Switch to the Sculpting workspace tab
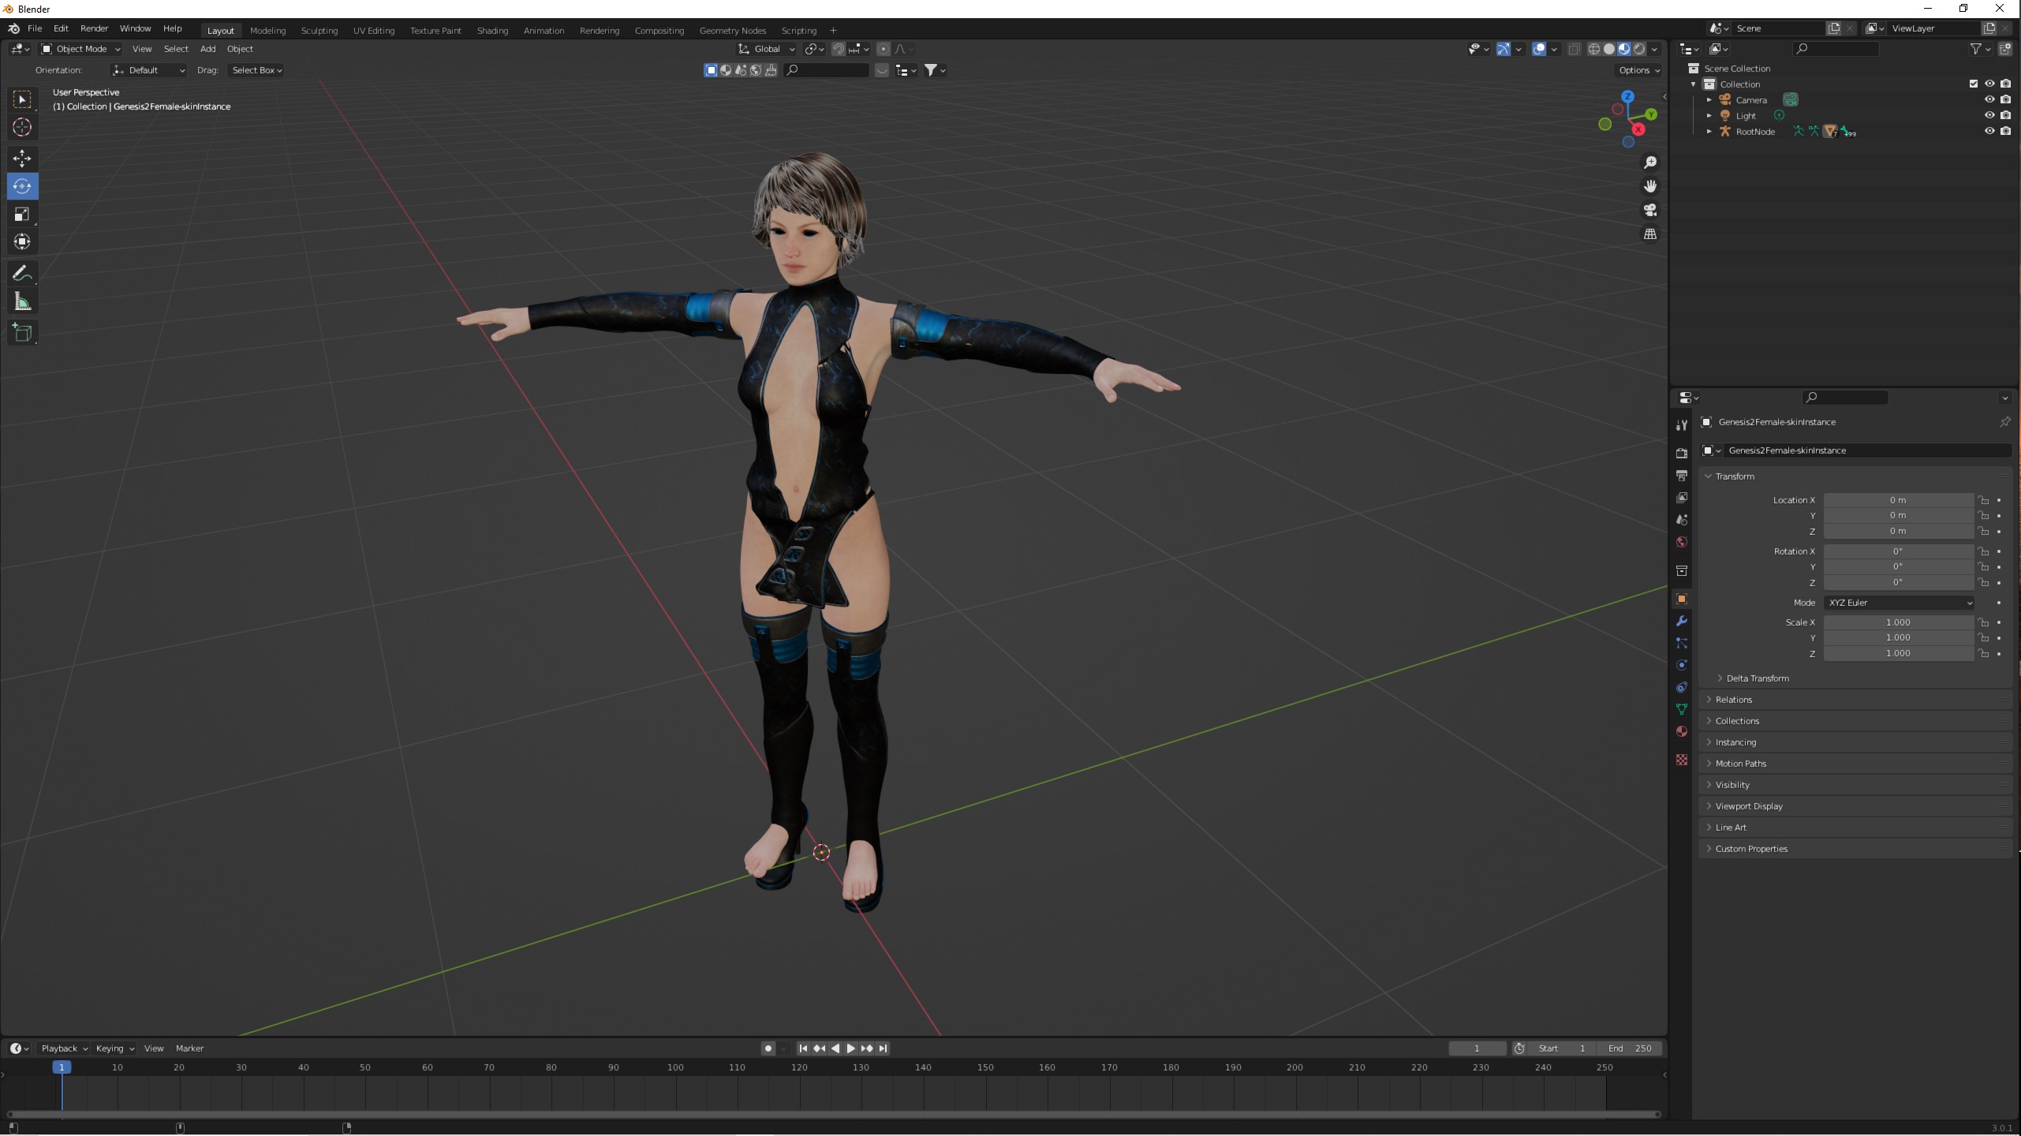Screen dimensions: 2021x1136 click(319, 31)
